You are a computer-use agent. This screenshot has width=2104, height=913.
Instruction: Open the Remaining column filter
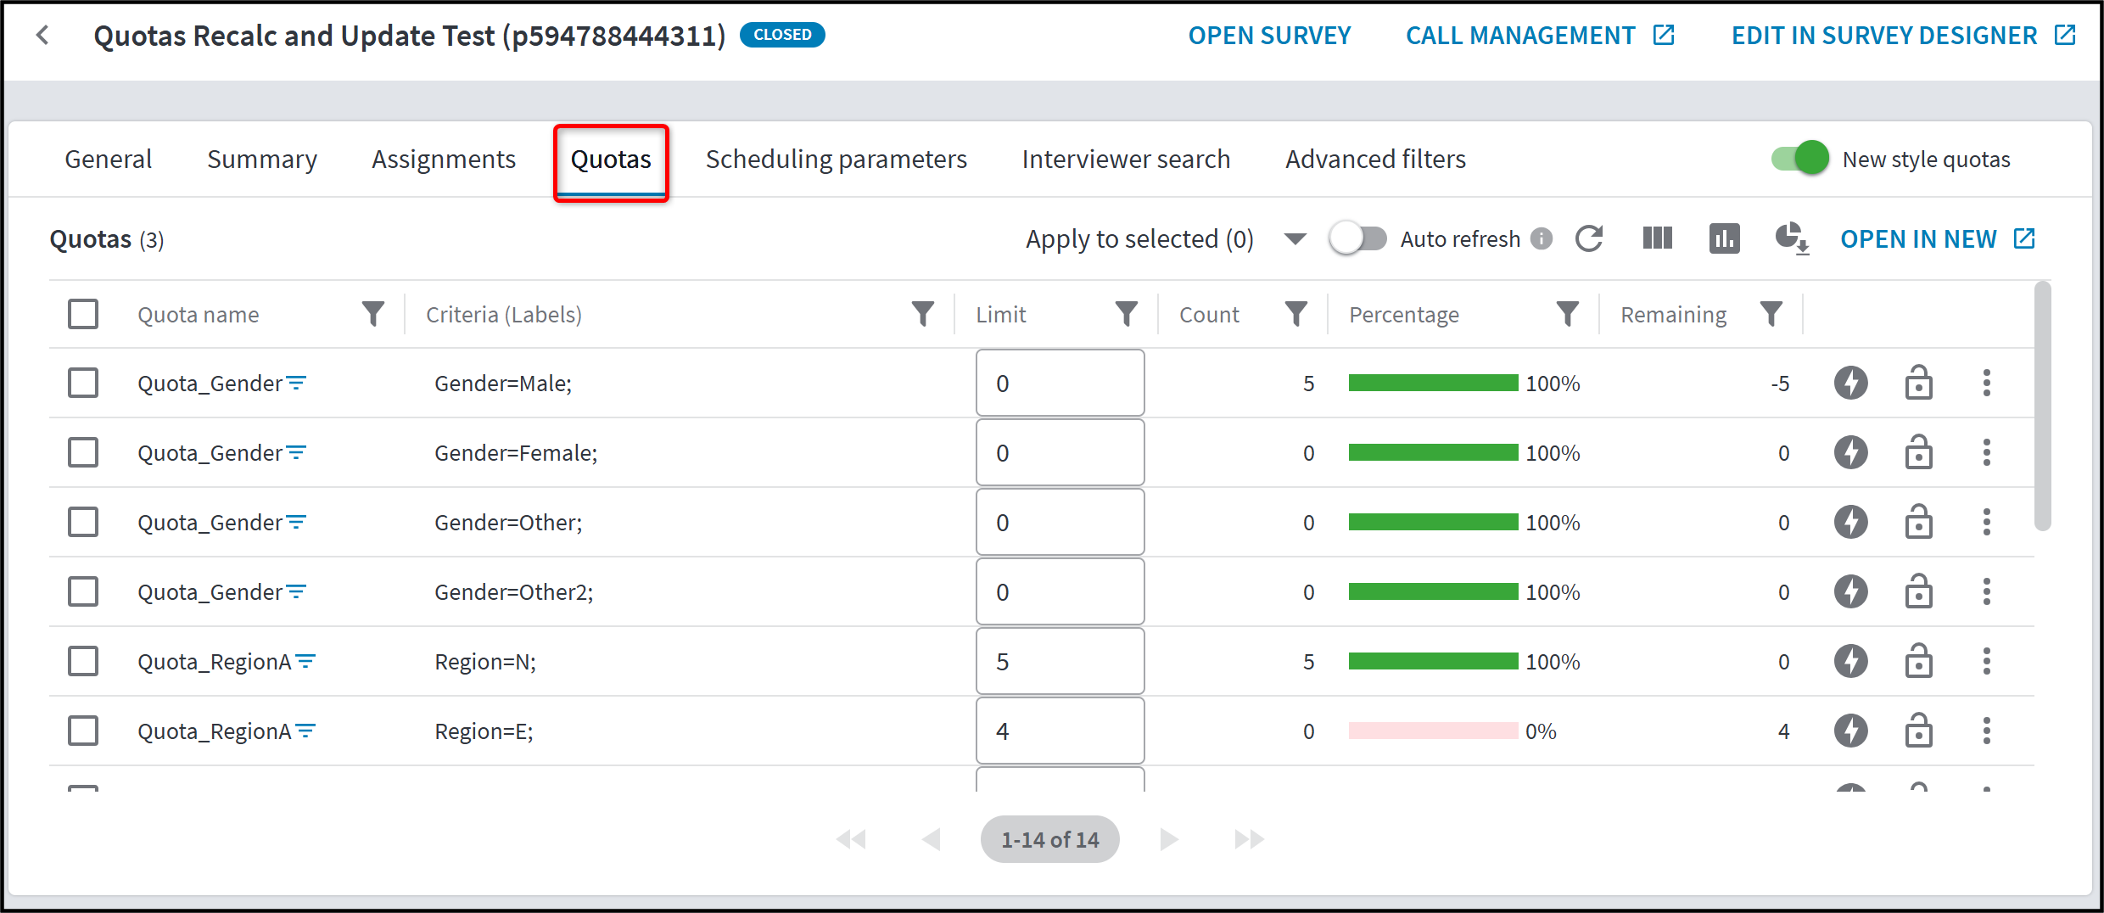1771,314
